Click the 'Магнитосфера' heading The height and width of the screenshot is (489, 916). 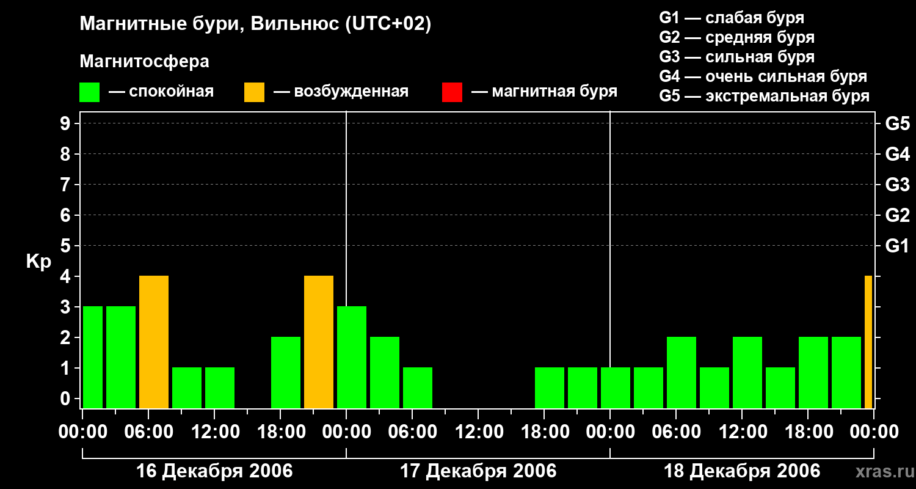(x=144, y=62)
